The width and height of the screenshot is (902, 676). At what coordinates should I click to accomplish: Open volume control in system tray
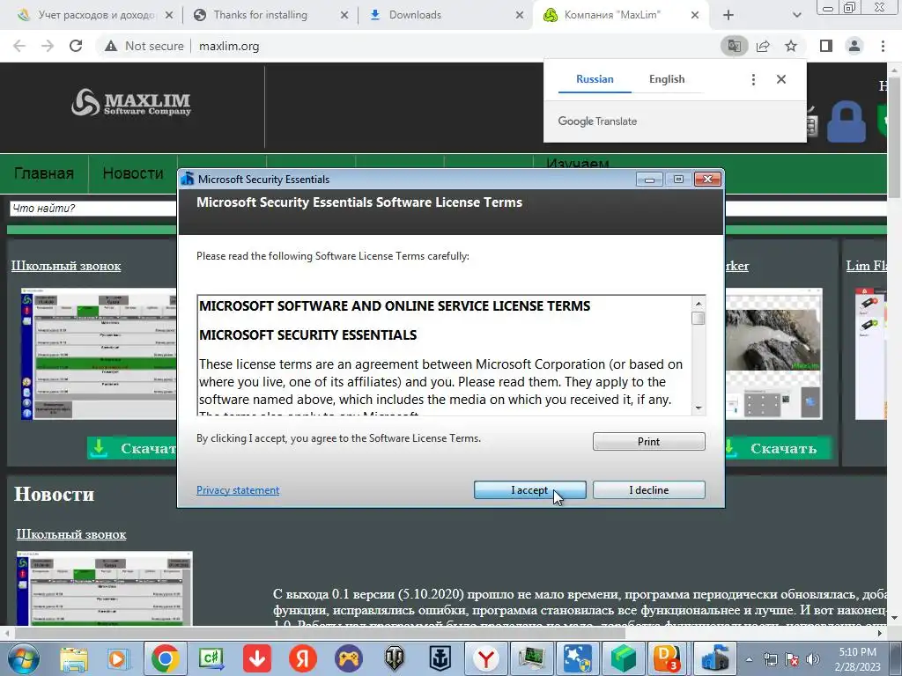point(813,659)
